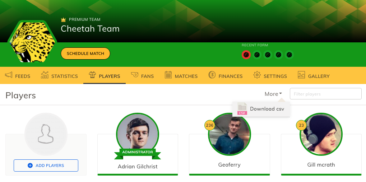Viewport: 366px width, 182px height.
Task: Focus the Filter players search field
Action: pos(326,94)
